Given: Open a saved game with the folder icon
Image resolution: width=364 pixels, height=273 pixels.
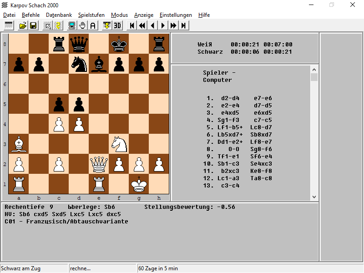Looking at the screenshot, I should (23, 25).
